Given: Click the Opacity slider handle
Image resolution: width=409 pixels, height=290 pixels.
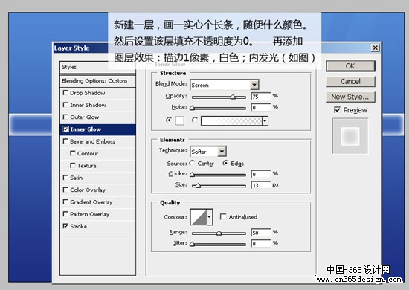Looking at the screenshot, I should [233, 97].
